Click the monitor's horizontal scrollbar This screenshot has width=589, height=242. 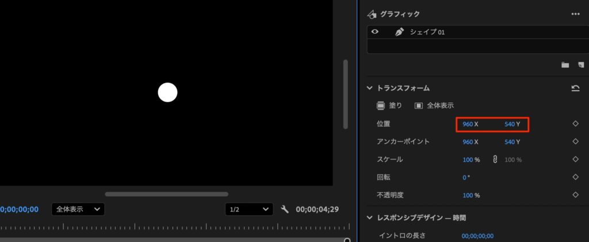(x=166, y=194)
